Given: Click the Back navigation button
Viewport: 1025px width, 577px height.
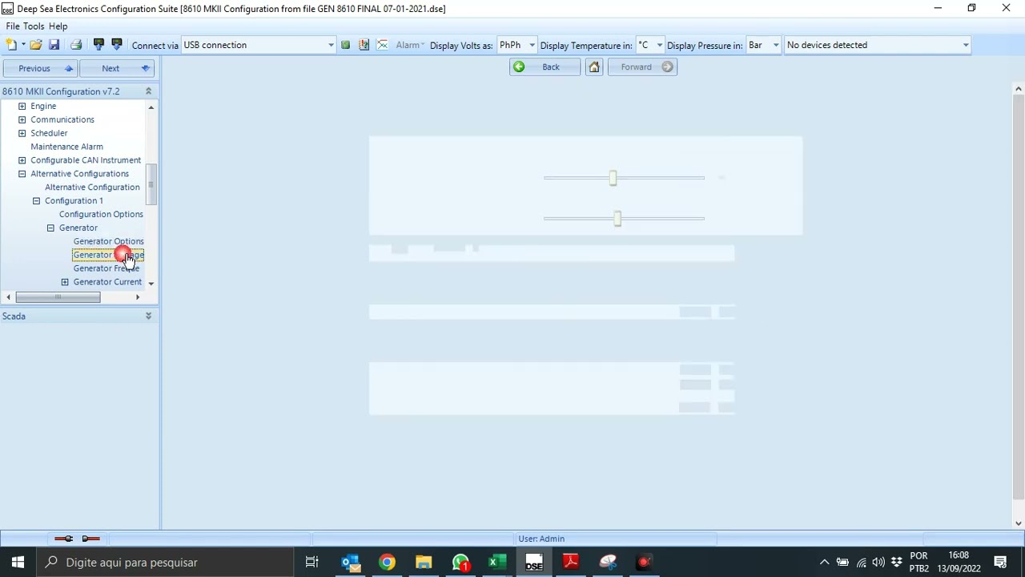Looking at the screenshot, I should point(545,67).
